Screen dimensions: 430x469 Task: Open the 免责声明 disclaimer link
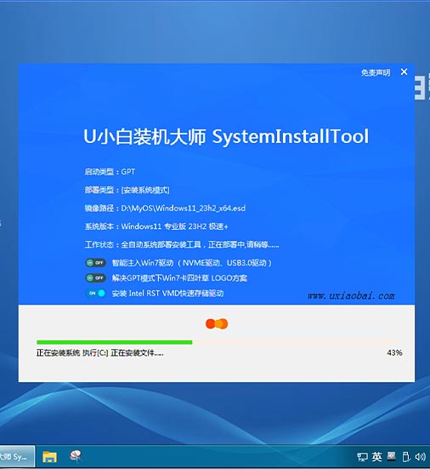[x=376, y=72]
